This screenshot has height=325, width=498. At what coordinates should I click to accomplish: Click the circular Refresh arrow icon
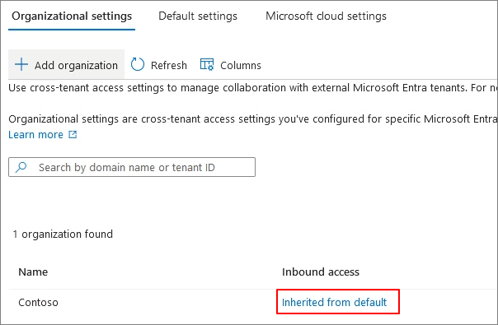[x=138, y=64]
